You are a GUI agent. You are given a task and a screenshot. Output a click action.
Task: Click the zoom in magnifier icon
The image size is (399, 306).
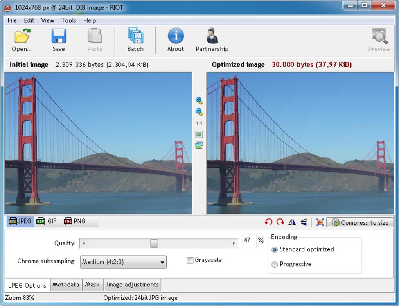(x=199, y=101)
